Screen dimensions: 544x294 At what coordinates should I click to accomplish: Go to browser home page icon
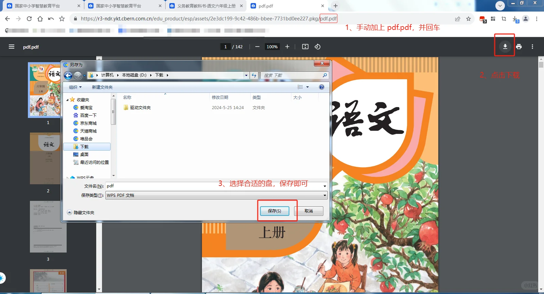(40, 19)
